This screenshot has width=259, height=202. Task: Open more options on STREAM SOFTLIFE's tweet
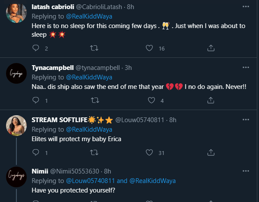click(x=246, y=119)
